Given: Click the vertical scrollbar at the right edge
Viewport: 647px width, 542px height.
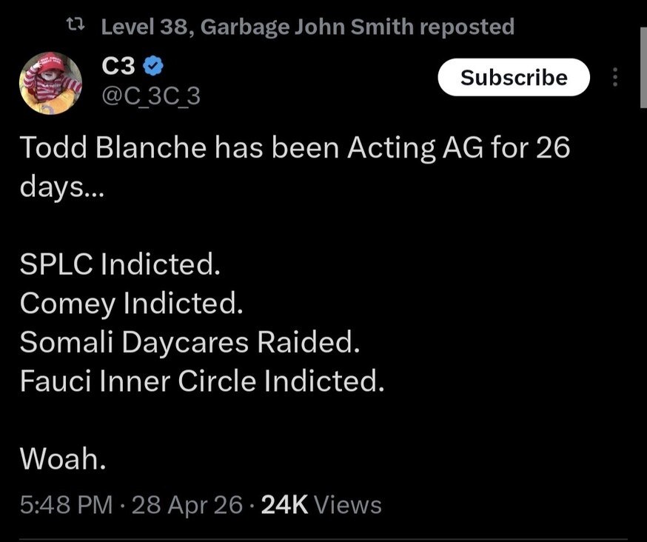Looking at the screenshot, I should [643, 68].
